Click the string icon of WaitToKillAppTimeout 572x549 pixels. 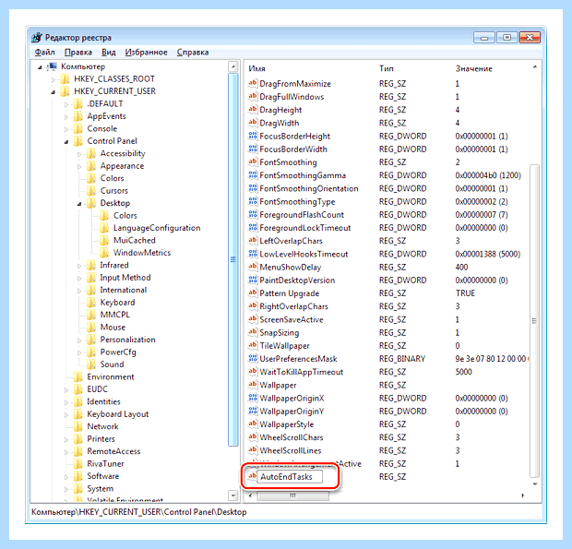[x=253, y=372]
